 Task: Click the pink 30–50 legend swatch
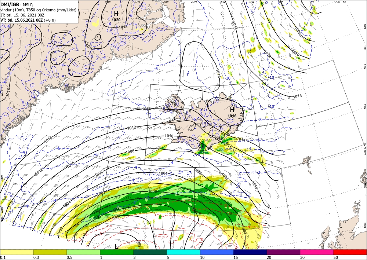[317, 252]
